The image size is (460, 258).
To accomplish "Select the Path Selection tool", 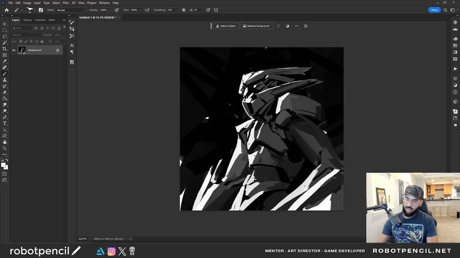I will click(x=5, y=129).
